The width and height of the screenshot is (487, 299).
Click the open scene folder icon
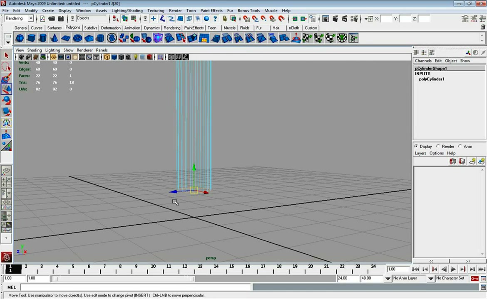(x=52, y=19)
